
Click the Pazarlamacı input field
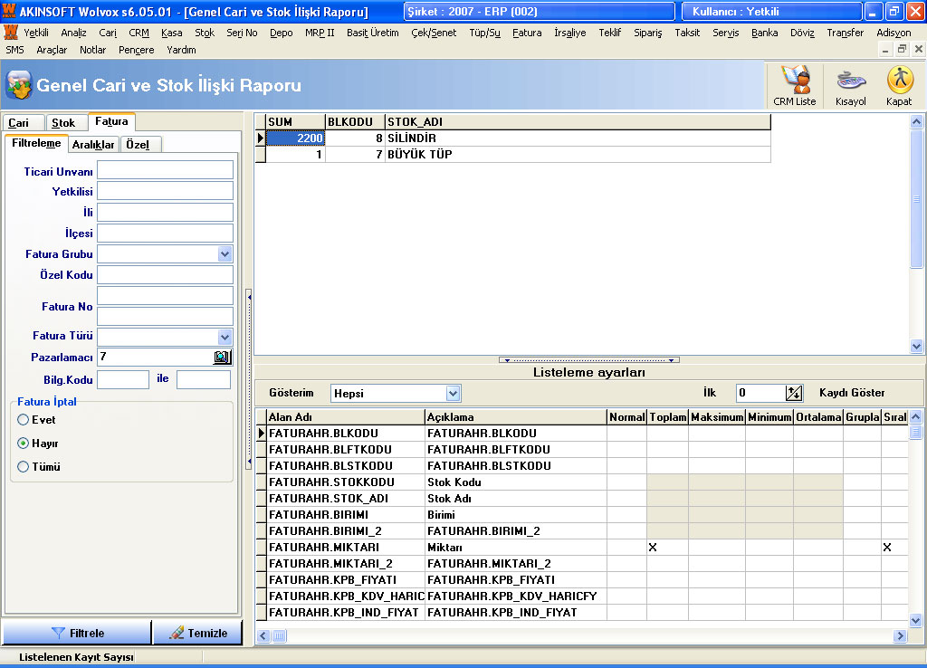click(x=155, y=357)
